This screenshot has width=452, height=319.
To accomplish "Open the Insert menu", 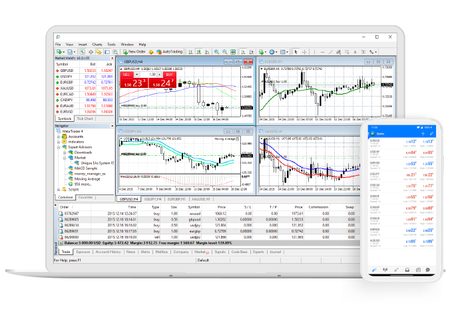I will click(83, 45).
